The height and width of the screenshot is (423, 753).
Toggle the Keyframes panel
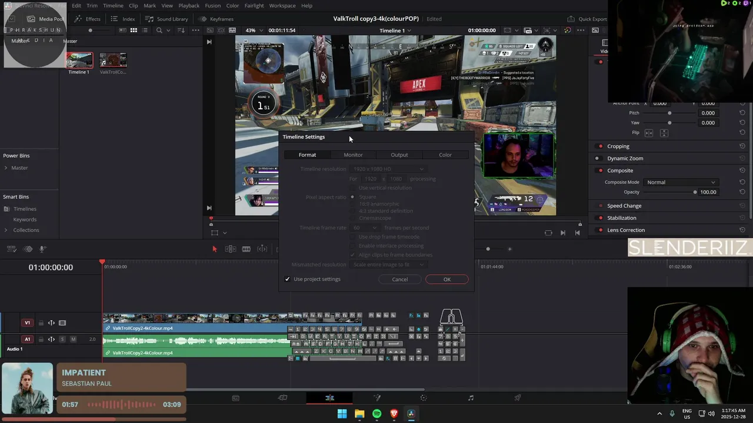click(x=216, y=19)
